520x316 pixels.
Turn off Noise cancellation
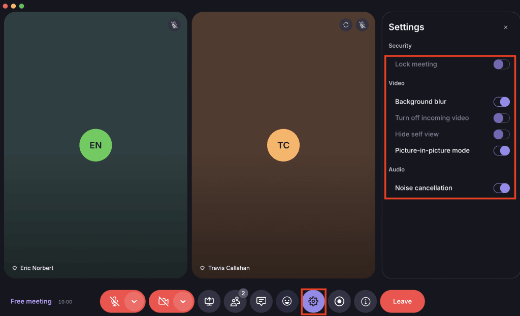502,188
